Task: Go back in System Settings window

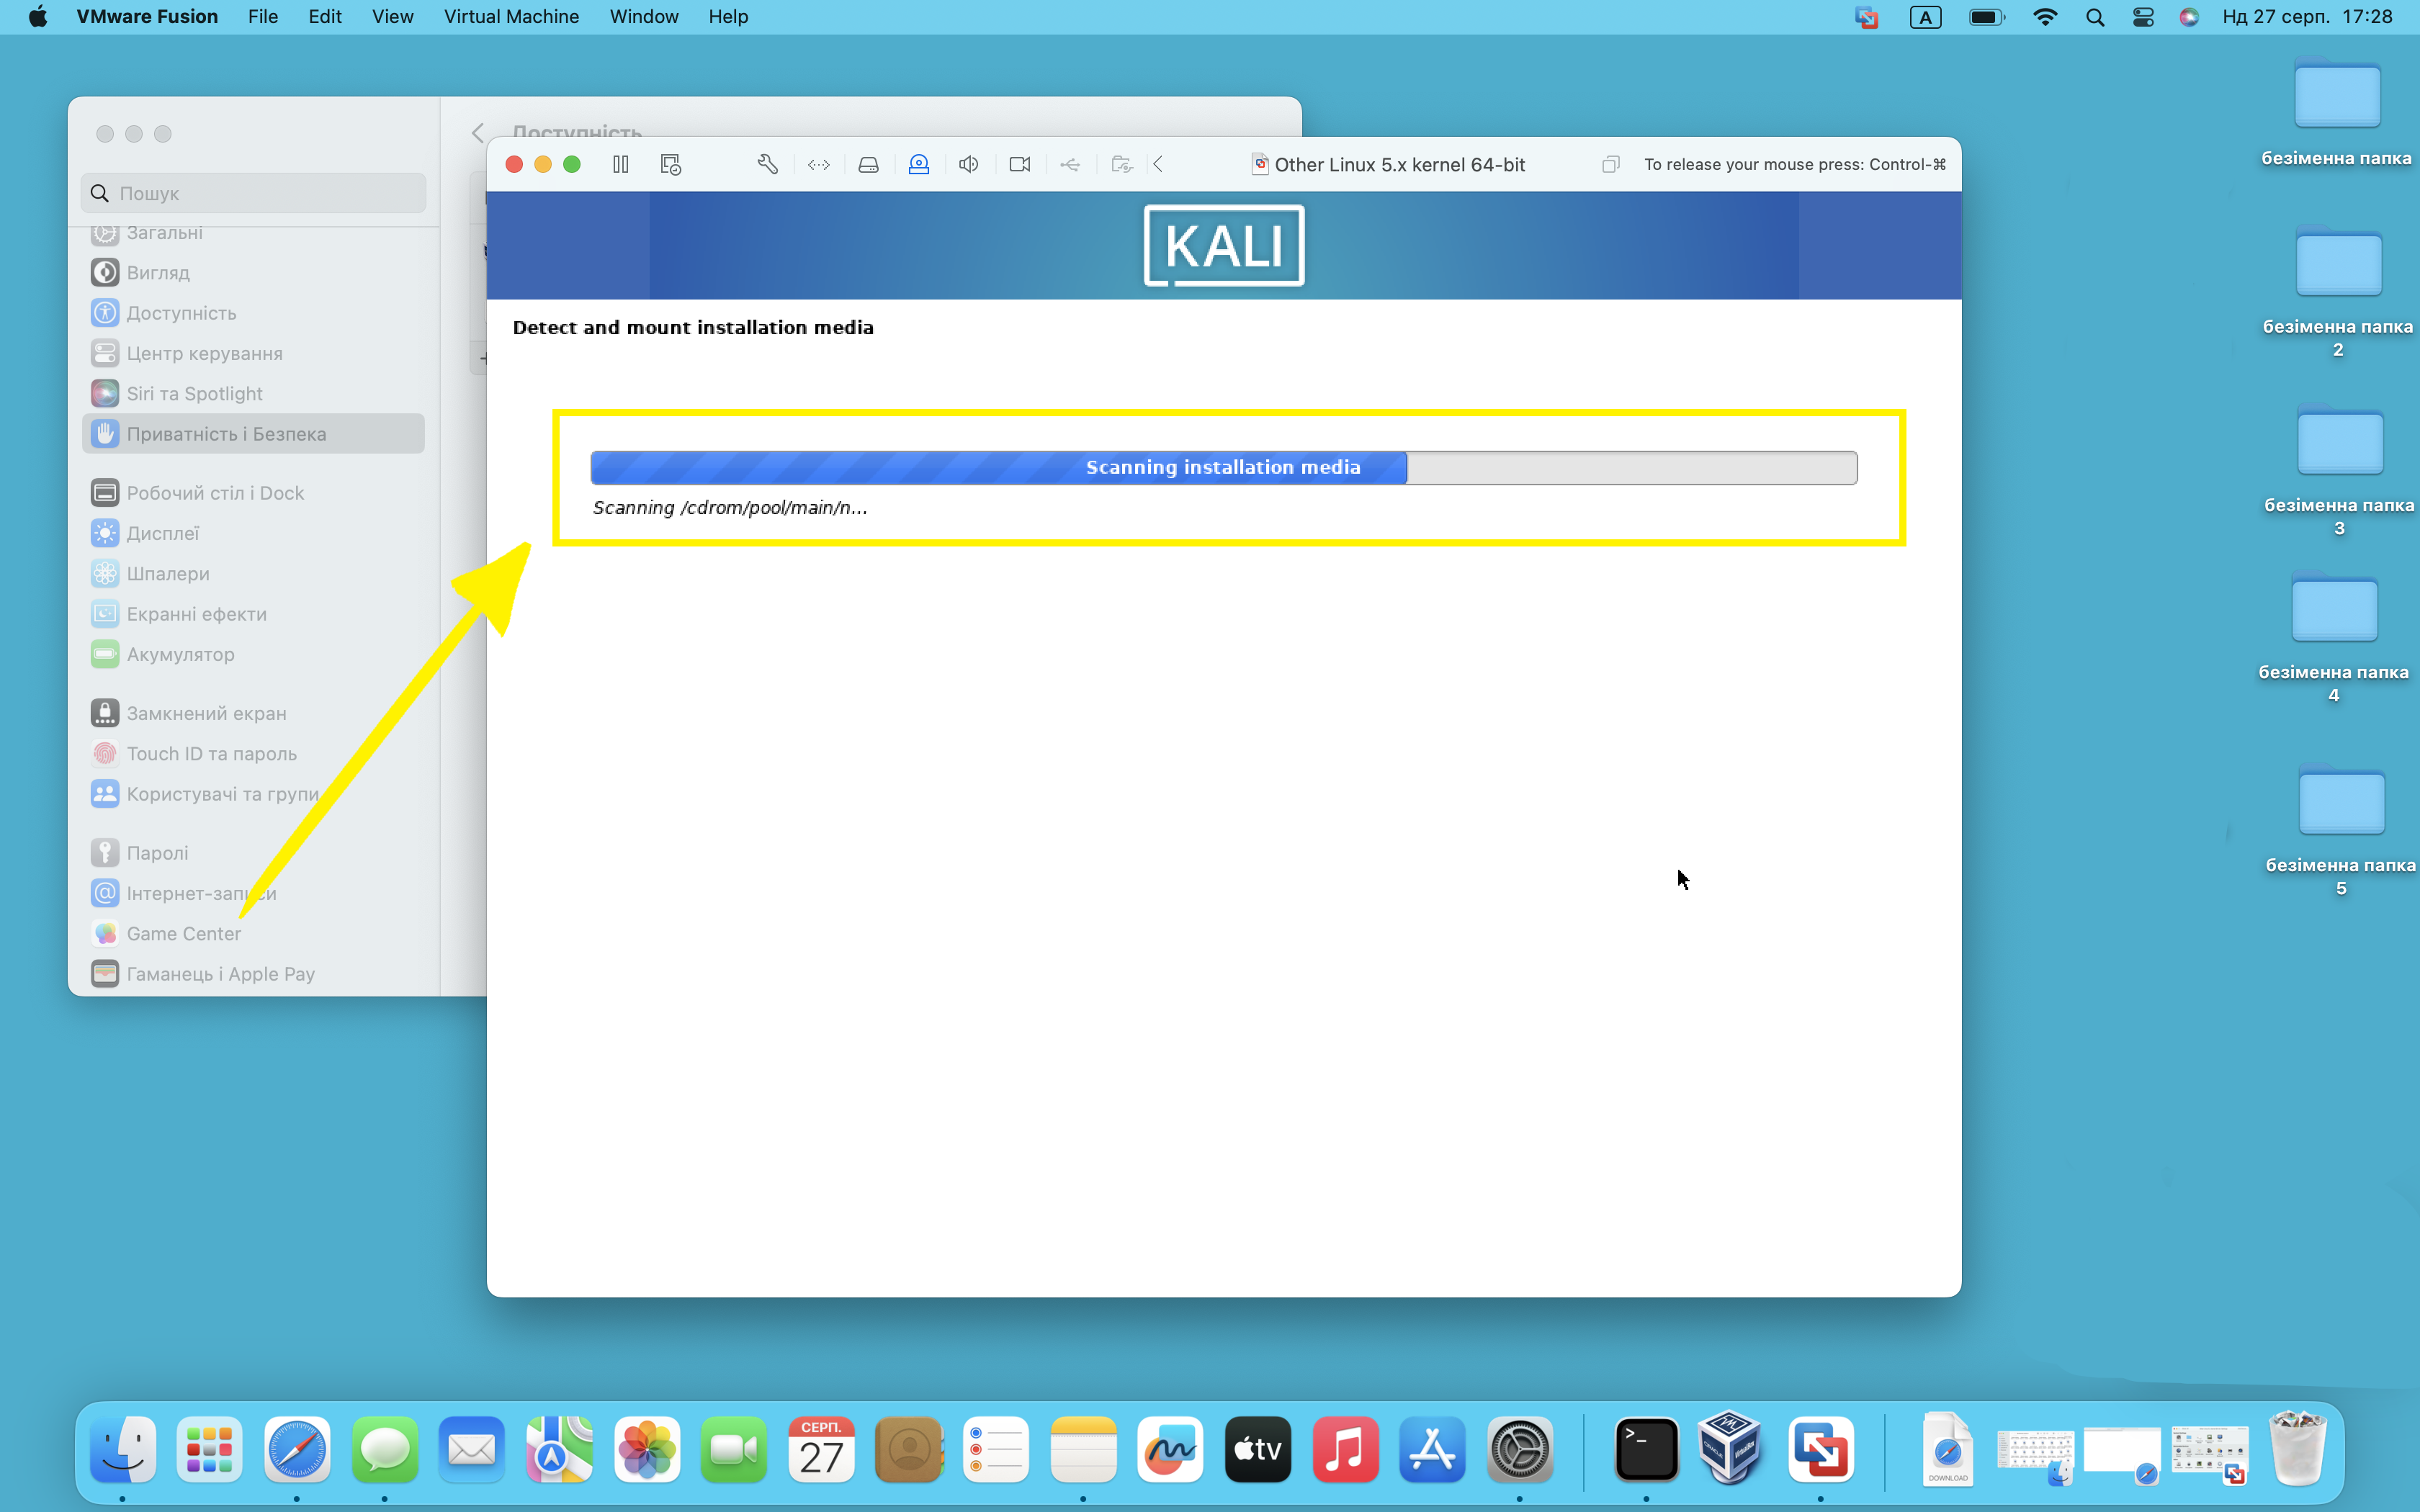Action: tap(478, 133)
